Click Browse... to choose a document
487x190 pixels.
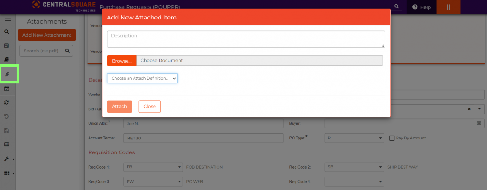(x=122, y=61)
